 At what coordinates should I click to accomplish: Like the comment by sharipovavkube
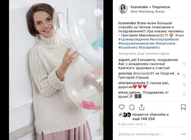184,85
